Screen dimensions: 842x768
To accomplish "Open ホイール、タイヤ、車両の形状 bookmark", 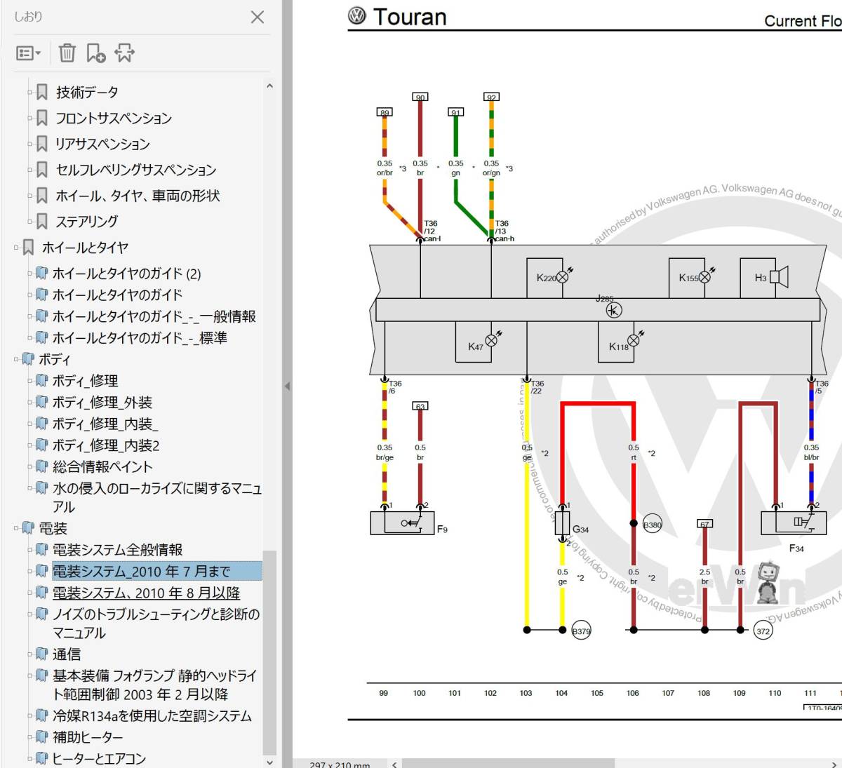I will [x=138, y=196].
